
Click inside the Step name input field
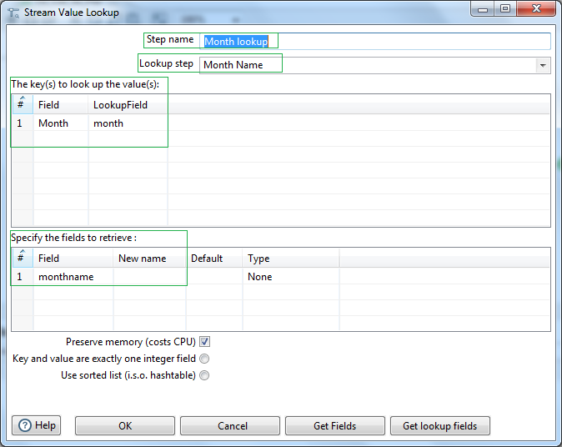(375, 41)
